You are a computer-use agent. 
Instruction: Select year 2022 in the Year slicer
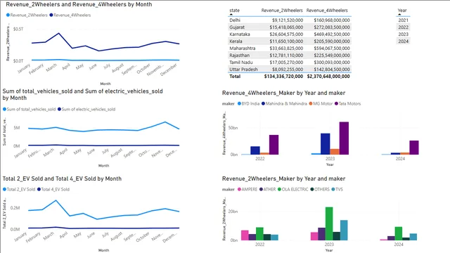[x=403, y=27]
